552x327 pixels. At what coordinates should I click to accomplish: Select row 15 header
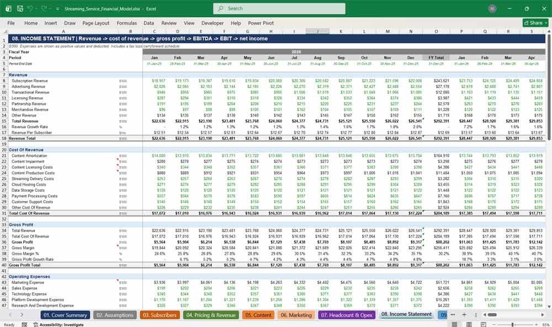click(4, 121)
